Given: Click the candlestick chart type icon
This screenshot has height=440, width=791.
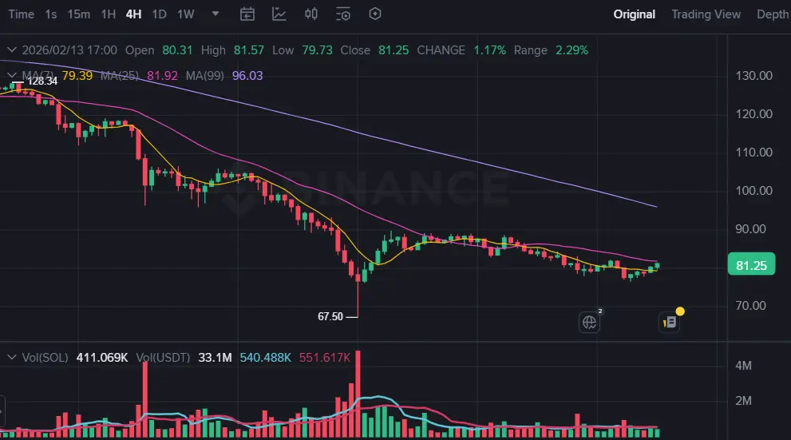Looking at the screenshot, I should coord(311,14).
